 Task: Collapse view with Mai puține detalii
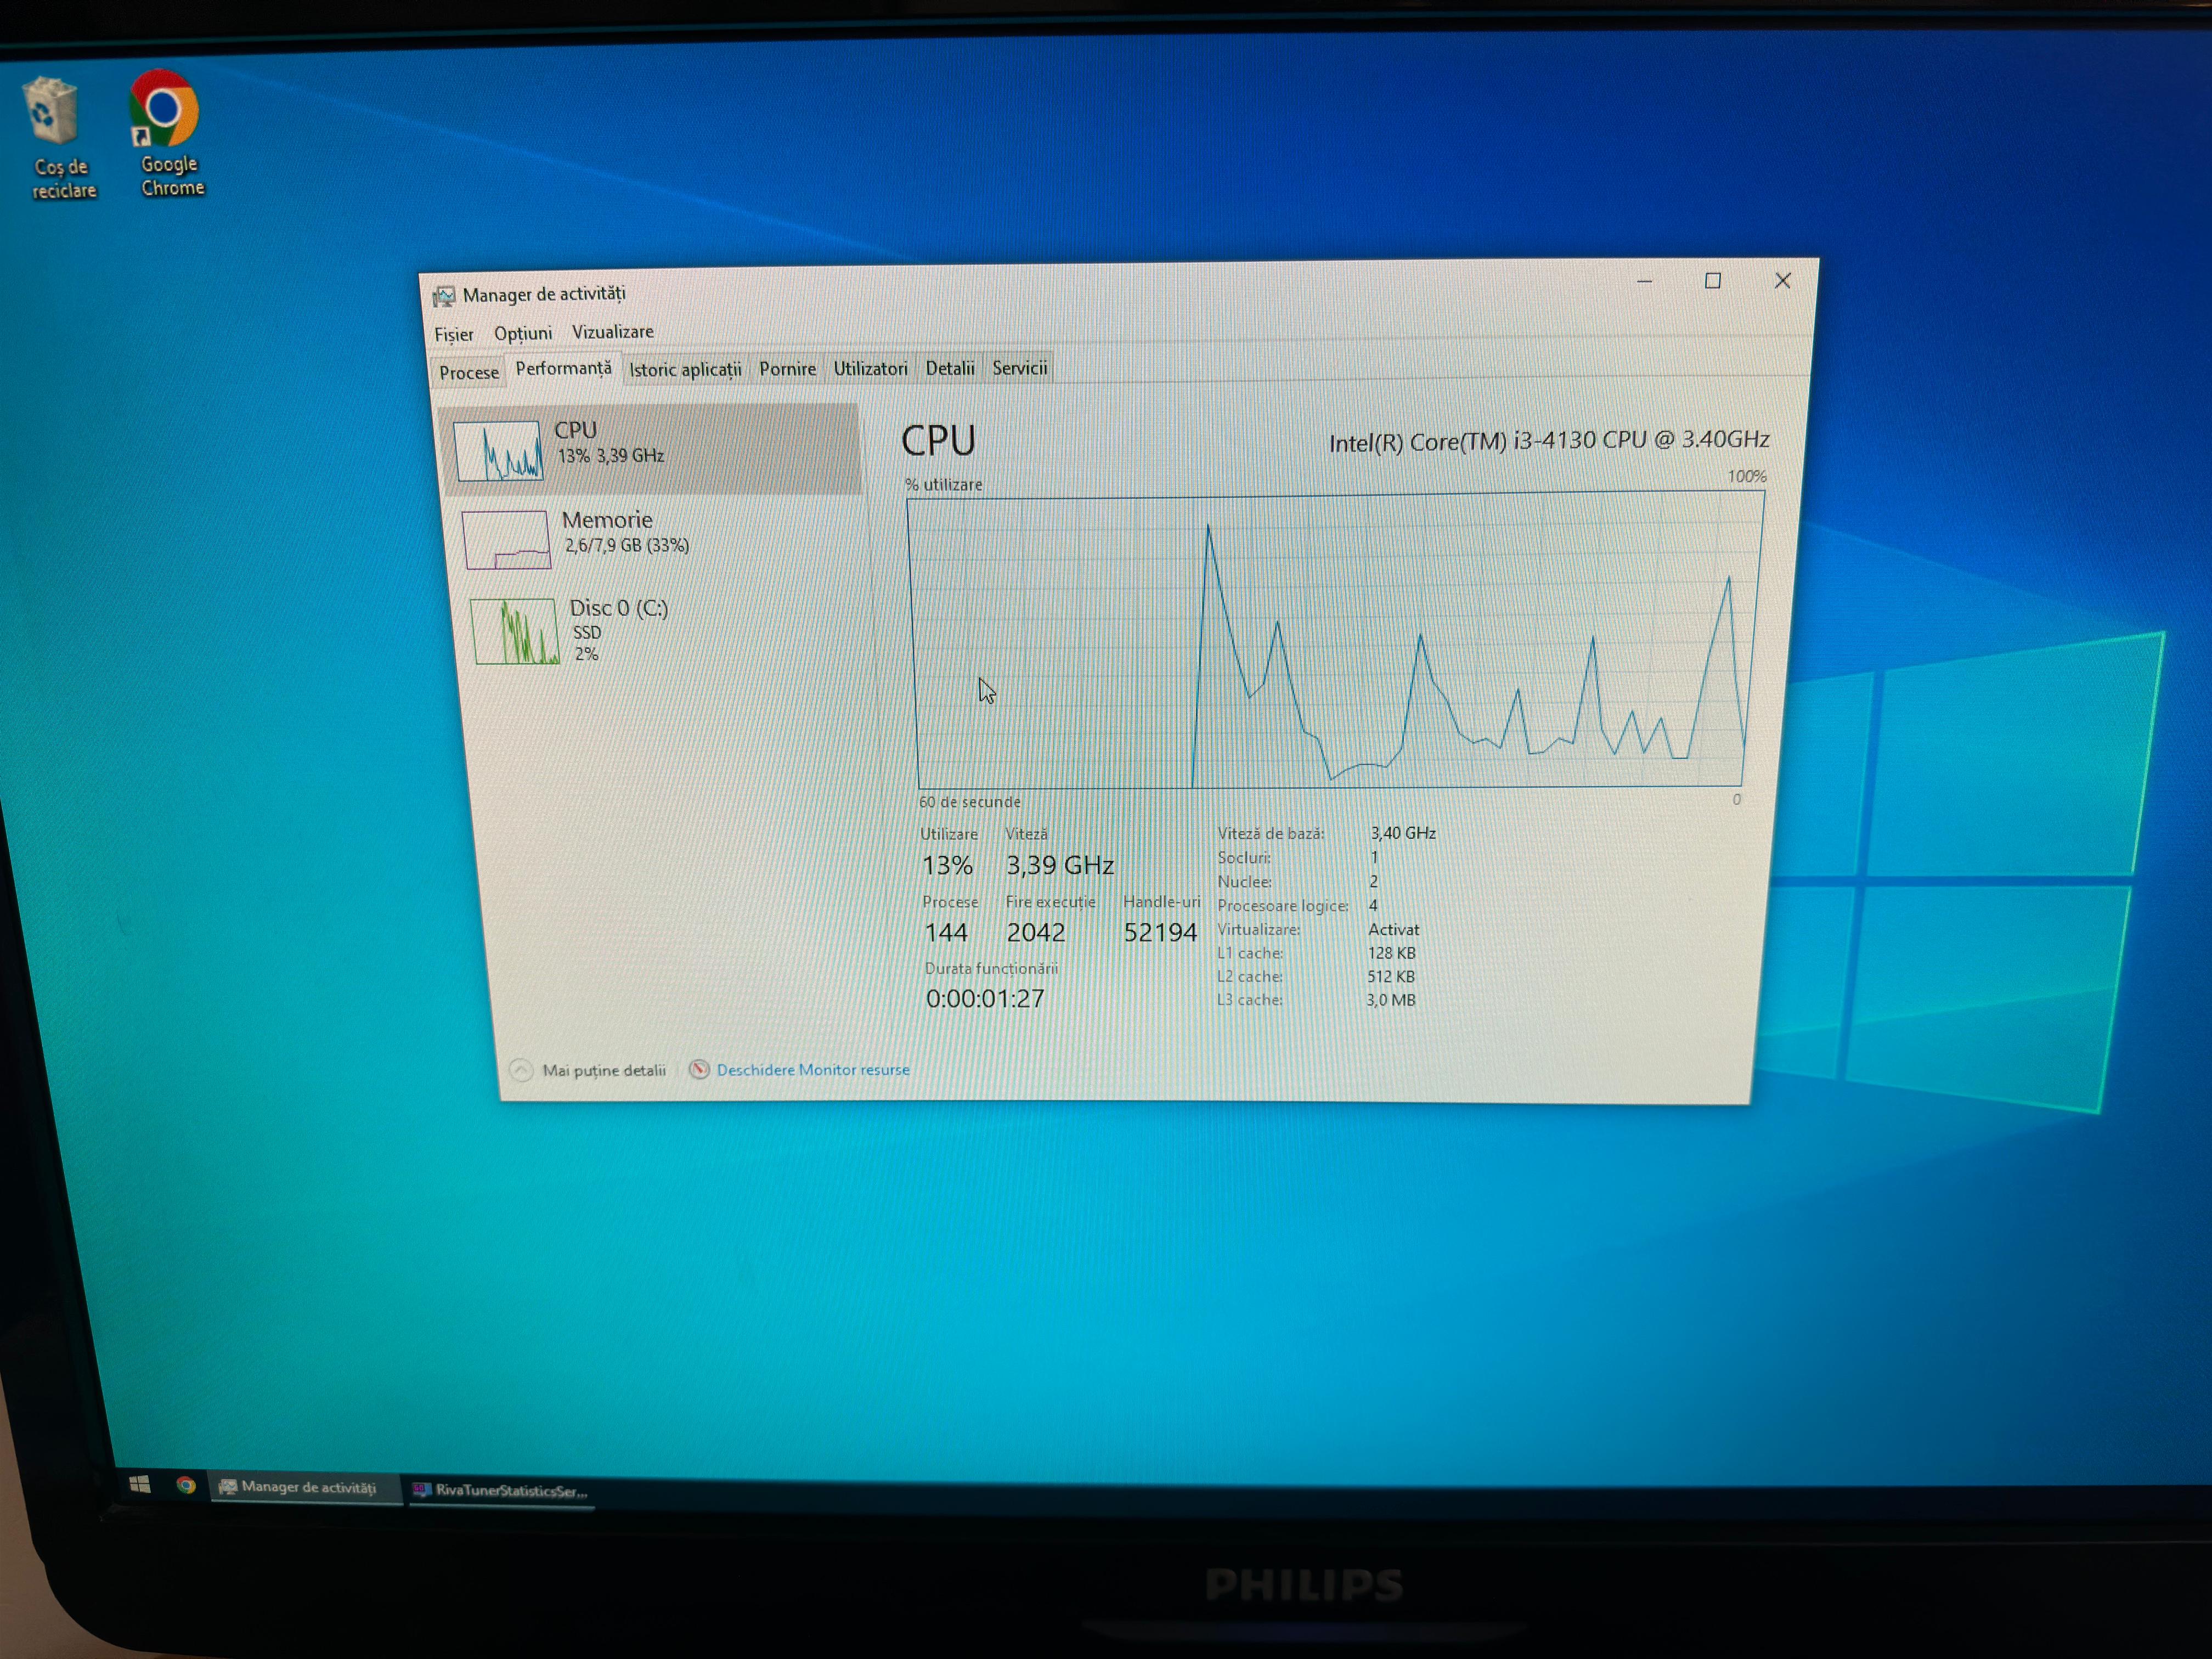tap(603, 1070)
